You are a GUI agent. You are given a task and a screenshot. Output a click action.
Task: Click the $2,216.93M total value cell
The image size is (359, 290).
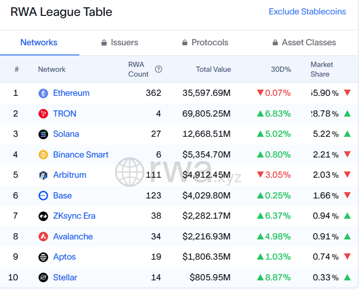(206, 237)
